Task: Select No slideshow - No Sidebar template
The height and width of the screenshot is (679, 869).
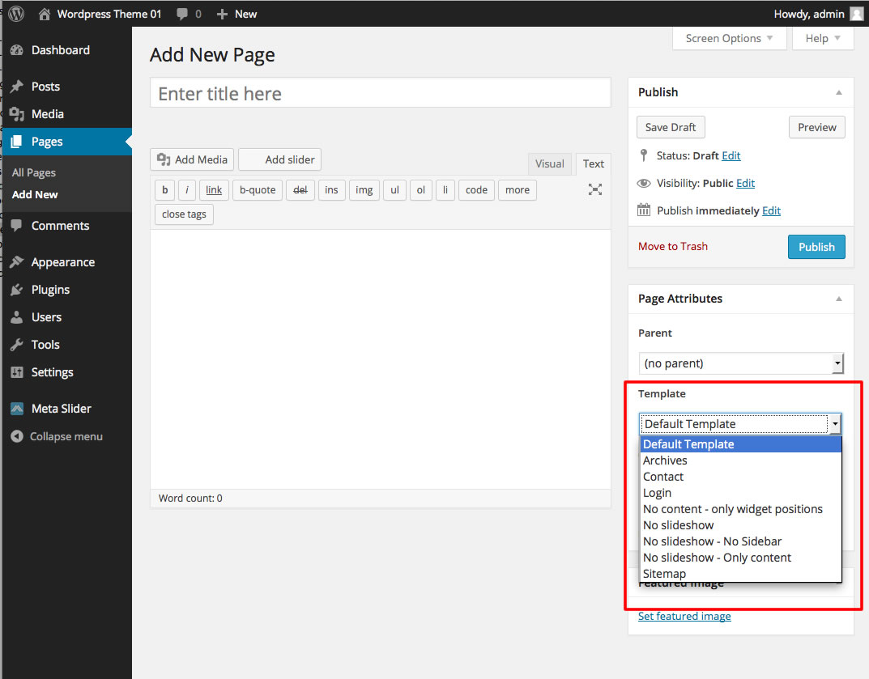Action: click(x=740, y=541)
